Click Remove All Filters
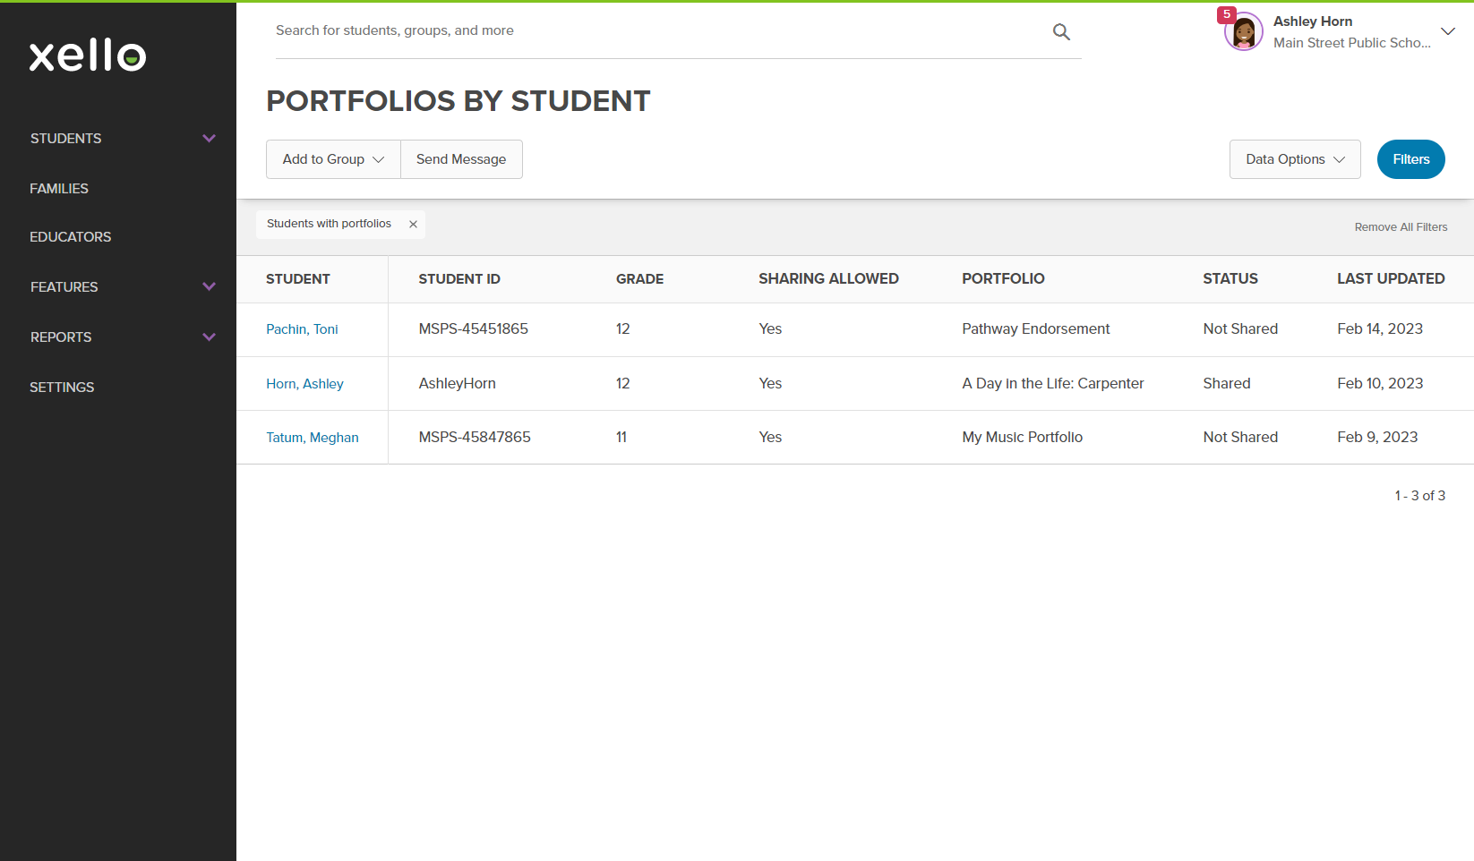Image resolution: width=1474 pixels, height=861 pixels. (1401, 226)
